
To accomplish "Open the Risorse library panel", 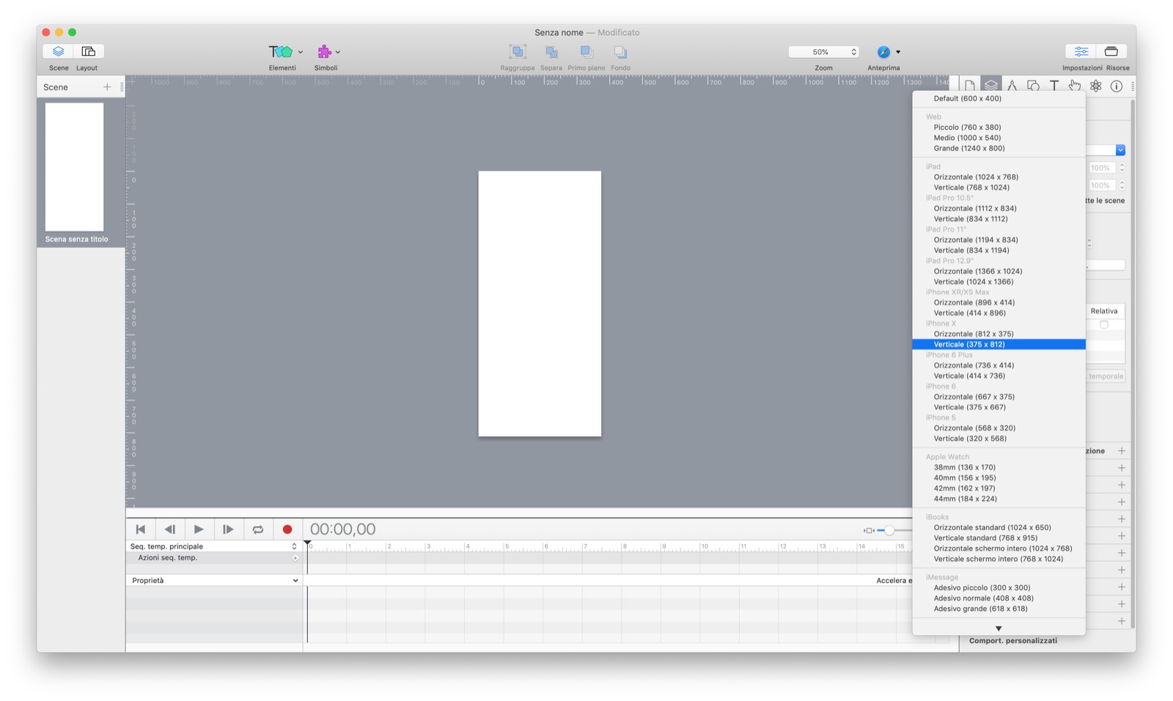I will pyautogui.click(x=1111, y=51).
